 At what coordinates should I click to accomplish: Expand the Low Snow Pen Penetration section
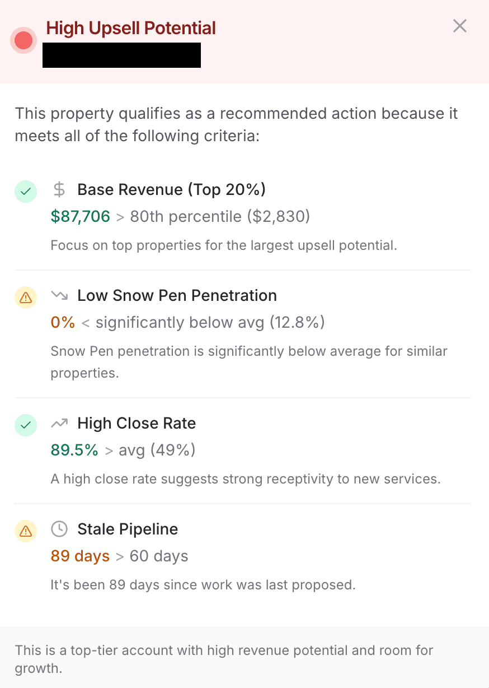coord(177,296)
